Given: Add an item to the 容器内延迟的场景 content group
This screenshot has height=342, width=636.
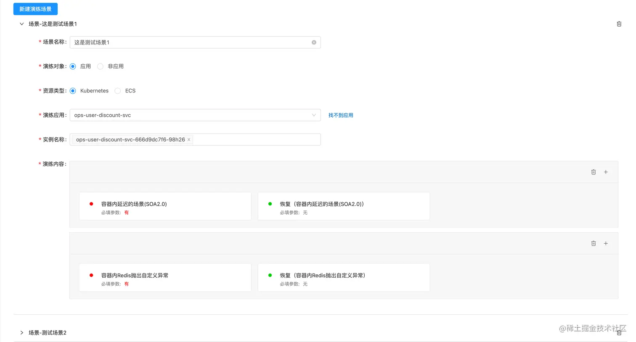Looking at the screenshot, I should (x=606, y=172).
